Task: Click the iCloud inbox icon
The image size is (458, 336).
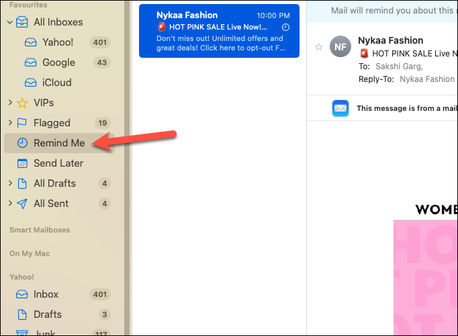Action: [31, 83]
